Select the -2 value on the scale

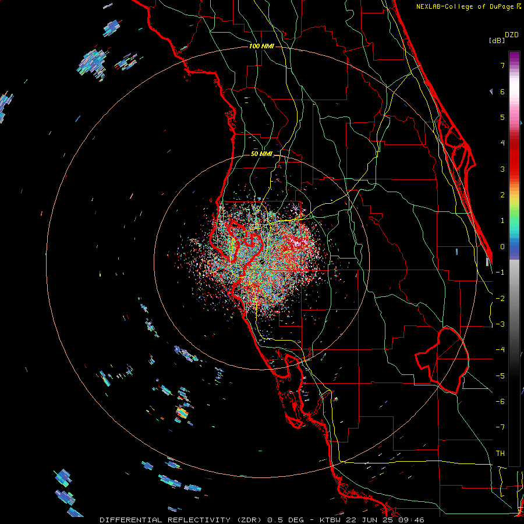pyautogui.click(x=500, y=299)
